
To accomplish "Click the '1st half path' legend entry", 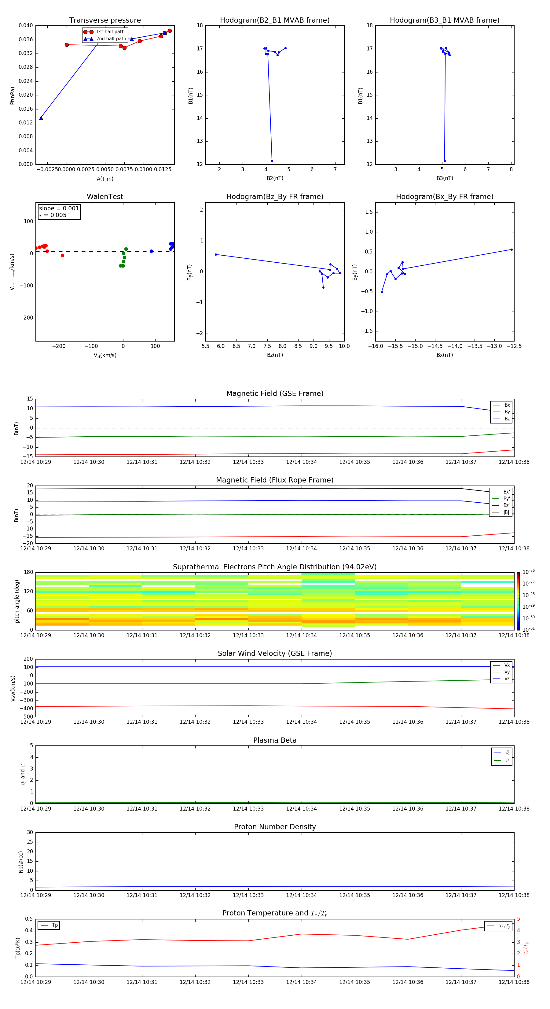I will point(105,32).
